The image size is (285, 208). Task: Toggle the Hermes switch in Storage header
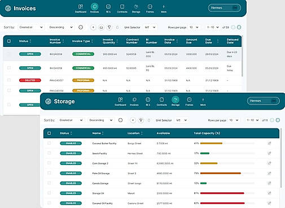coord(274,101)
